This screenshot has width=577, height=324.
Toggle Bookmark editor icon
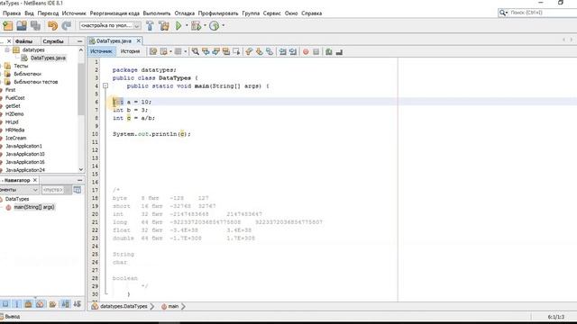[270, 52]
